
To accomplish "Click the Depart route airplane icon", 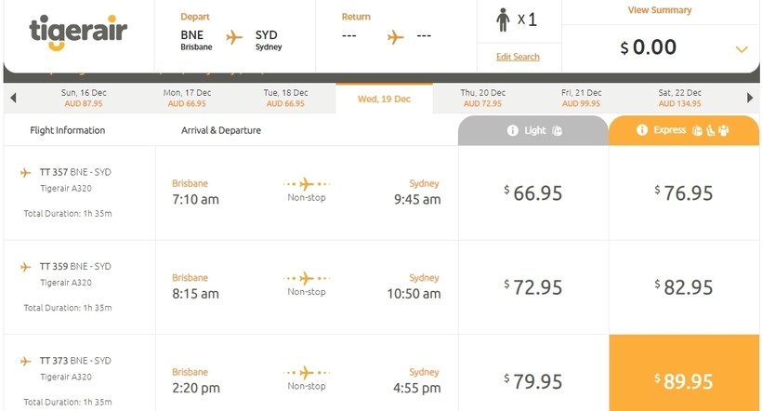I will (x=234, y=37).
